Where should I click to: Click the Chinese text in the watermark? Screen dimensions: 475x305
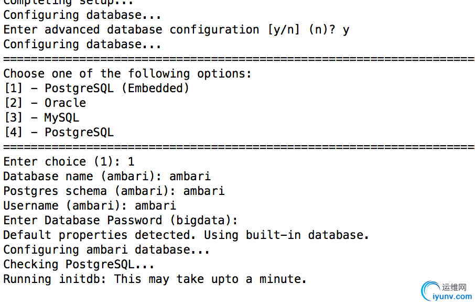pyautogui.click(x=455, y=287)
